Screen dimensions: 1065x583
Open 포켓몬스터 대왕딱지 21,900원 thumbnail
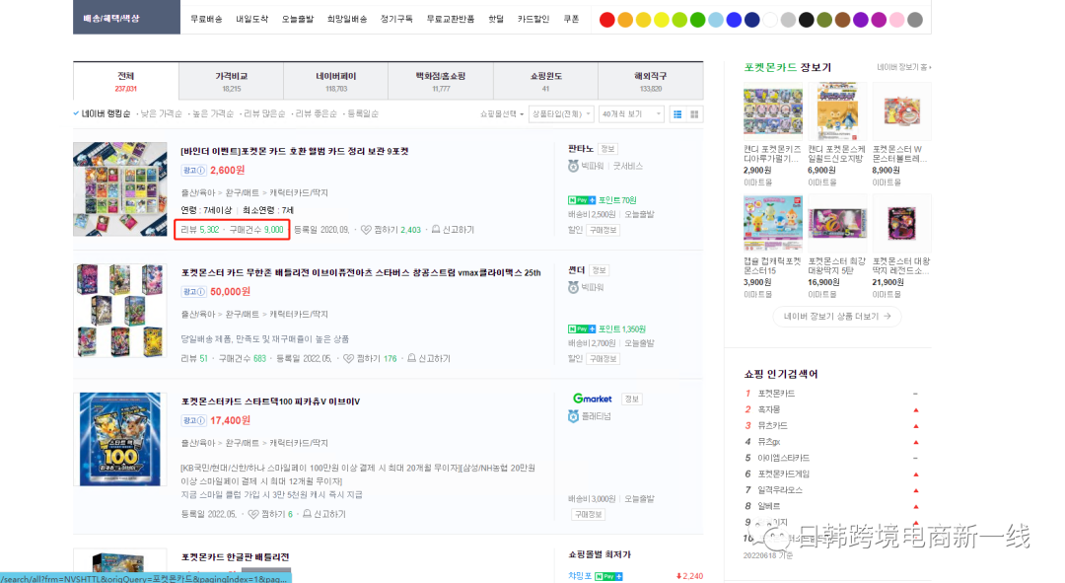(902, 224)
